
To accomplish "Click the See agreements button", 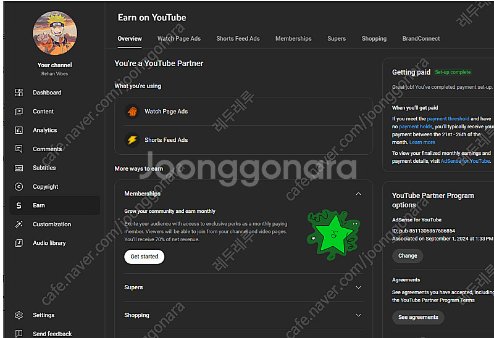I will pyautogui.click(x=418, y=317).
